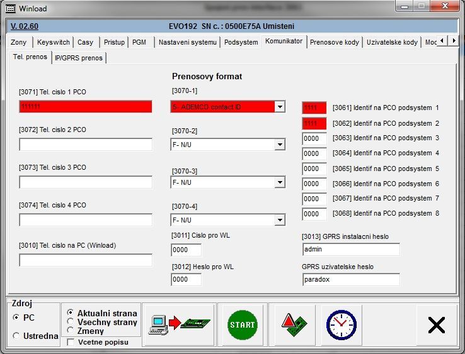Open the clock time settings icon
The width and height of the screenshot is (465, 354).
click(341, 324)
